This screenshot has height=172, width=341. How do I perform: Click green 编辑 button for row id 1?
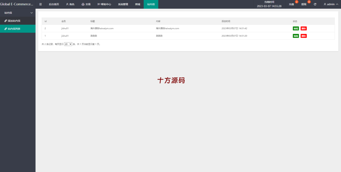pyautogui.click(x=296, y=36)
